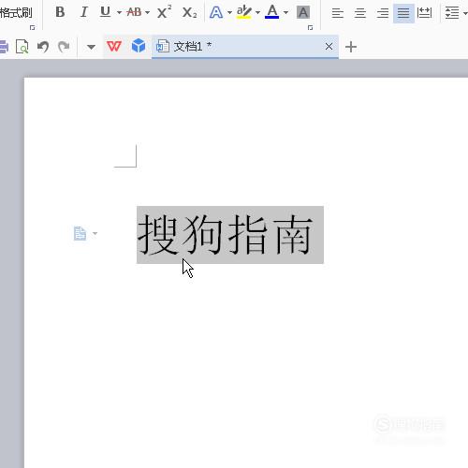Screen dimensions: 468x468
Task: Apply superscript formatting
Action: pos(164,12)
